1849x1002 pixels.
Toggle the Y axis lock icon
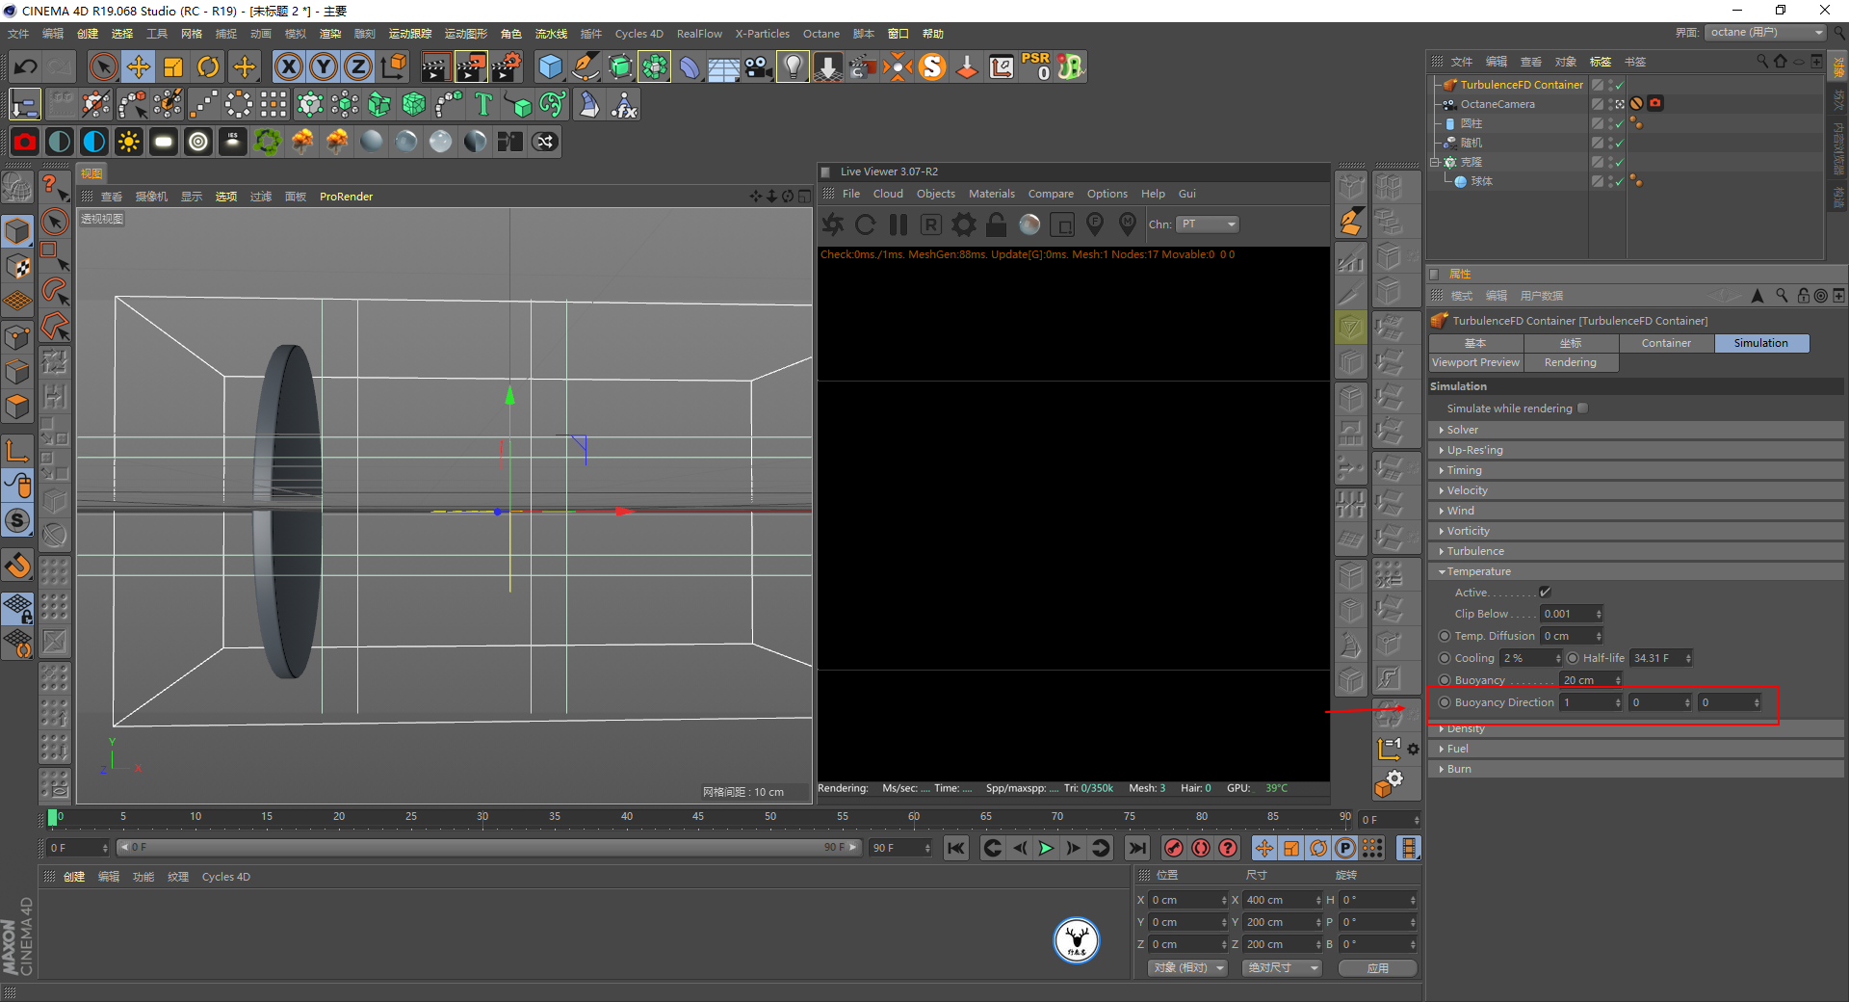tap(324, 66)
